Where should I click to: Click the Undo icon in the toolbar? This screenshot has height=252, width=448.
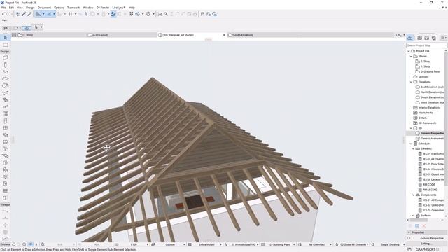4,14
